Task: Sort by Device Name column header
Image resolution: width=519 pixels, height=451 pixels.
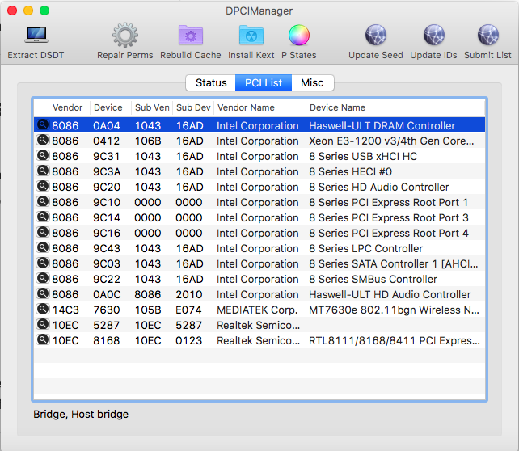Action: click(x=337, y=107)
